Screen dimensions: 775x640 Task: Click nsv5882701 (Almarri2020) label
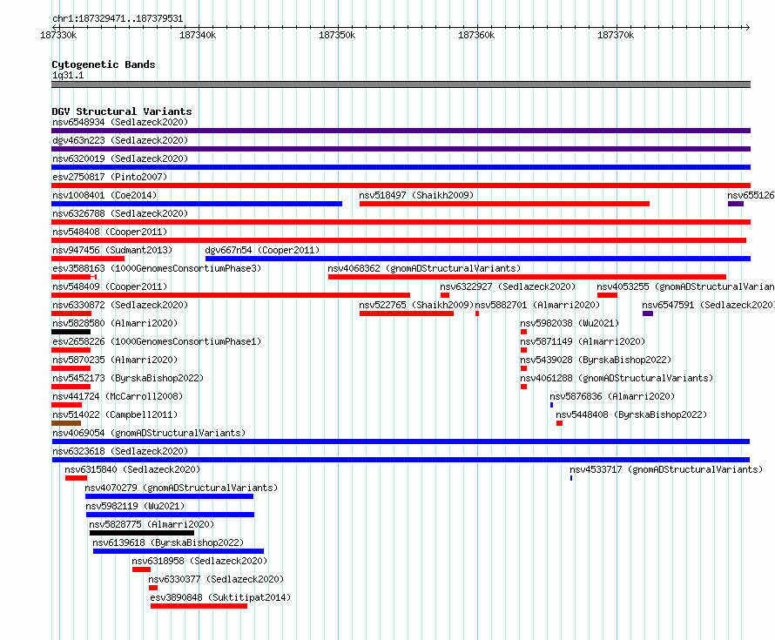tap(537, 305)
